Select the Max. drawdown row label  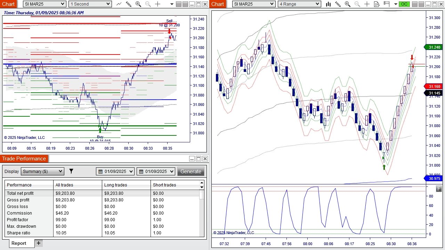[x=22, y=226]
